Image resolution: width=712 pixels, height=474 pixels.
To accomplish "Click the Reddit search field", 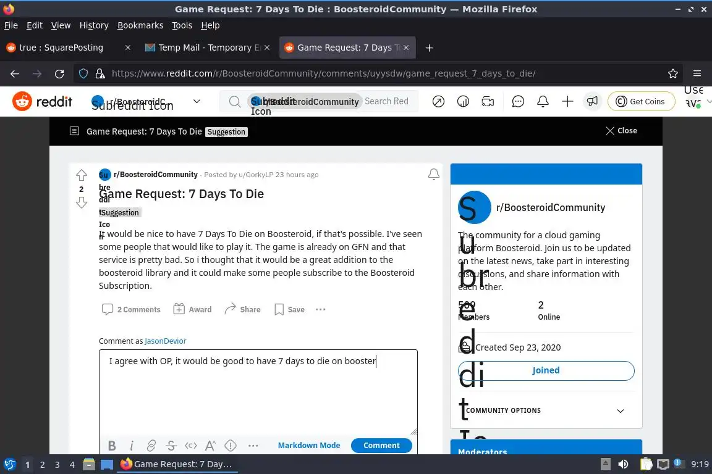I will 387,101.
